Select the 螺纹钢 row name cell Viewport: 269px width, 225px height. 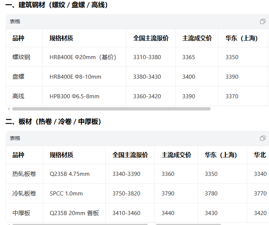point(21,57)
